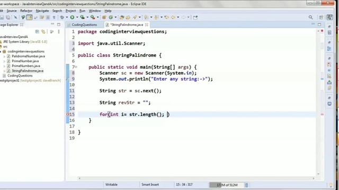Screen dimensions: 339x190
Task: Click the heap memory status bar
Action: click(x=227, y=185)
